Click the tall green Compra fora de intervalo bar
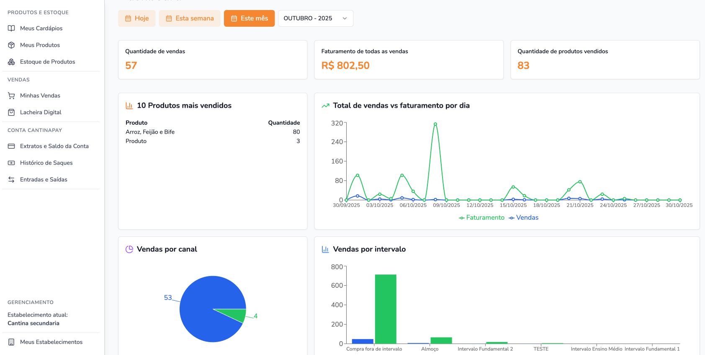 [x=386, y=309]
